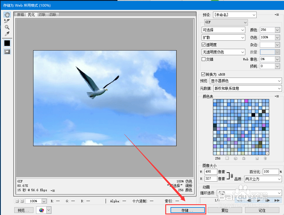Map selected colors to transparent icon
The image size is (284, 215).
227,158
